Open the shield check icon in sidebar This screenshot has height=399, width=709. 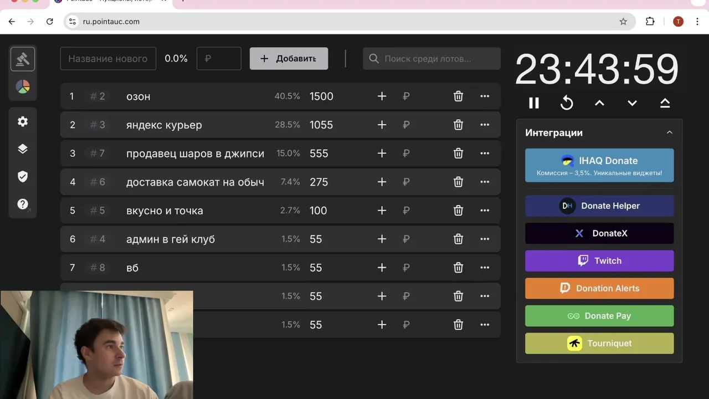coord(23,177)
